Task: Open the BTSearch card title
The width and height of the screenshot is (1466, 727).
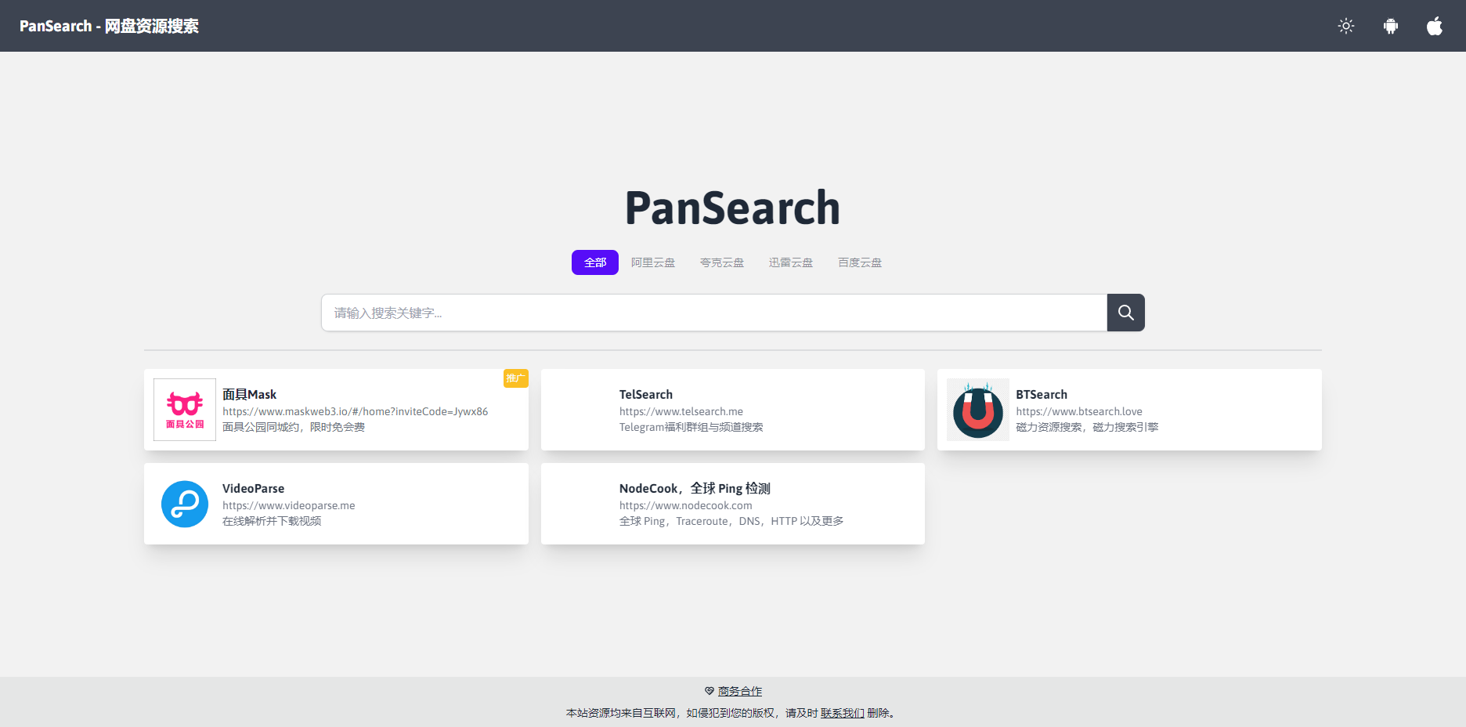Action: coord(1042,394)
